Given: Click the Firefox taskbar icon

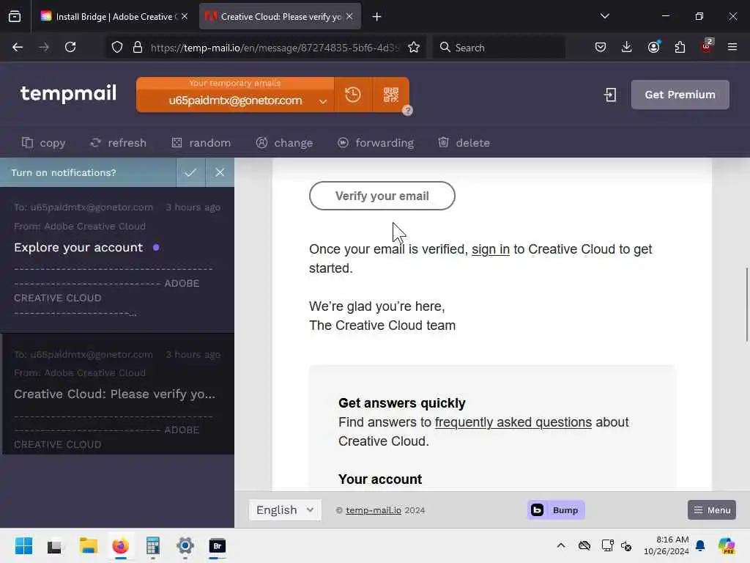Looking at the screenshot, I should [121, 545].
